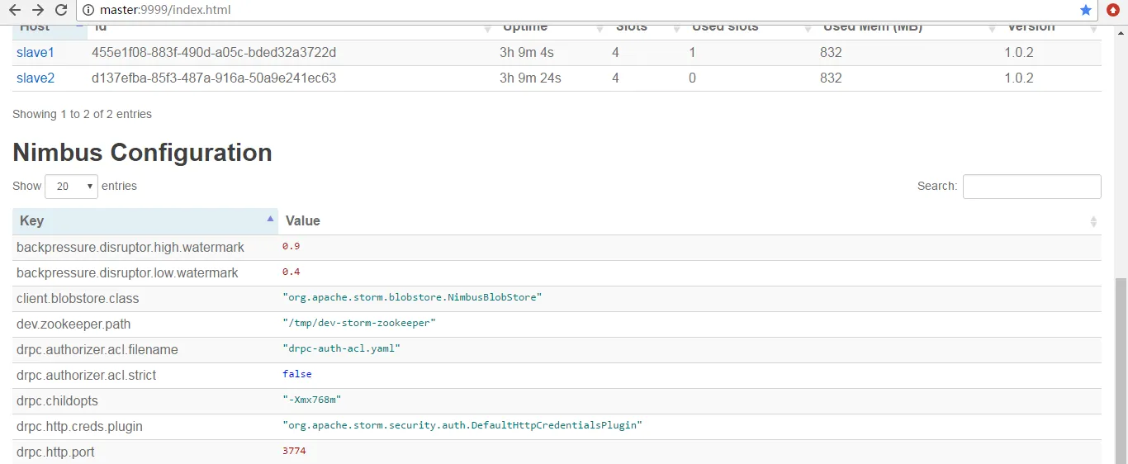Sort supervisors by Used Mem column
This screenshot has height=464, width=1128.
coord(907,31)
